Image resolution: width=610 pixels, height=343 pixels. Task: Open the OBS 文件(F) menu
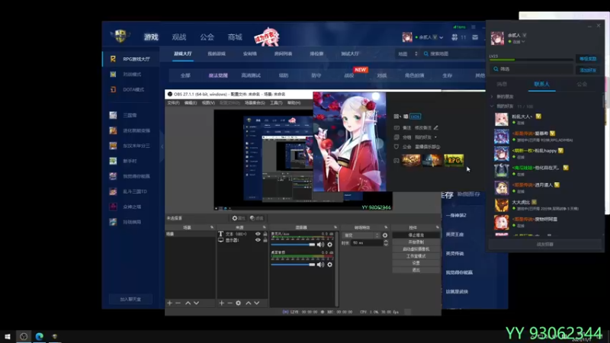[x=174, y=103]
